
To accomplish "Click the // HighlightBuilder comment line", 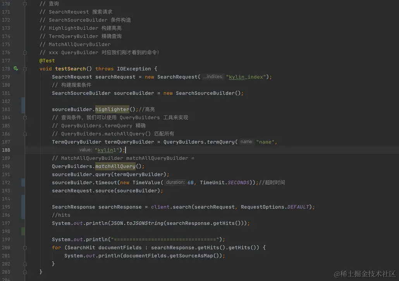I will tap(81, 28).
